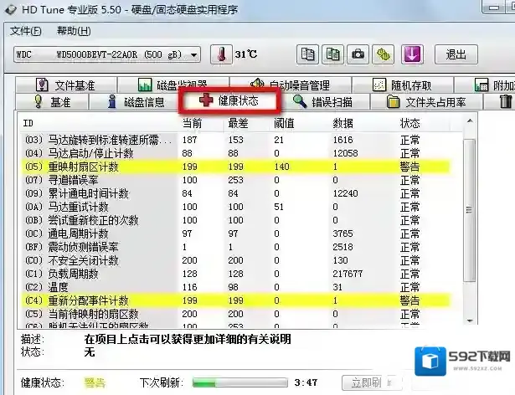Click the ID column header
Screen dimensions: 515x395
28,123
